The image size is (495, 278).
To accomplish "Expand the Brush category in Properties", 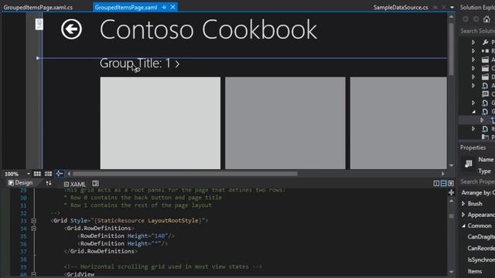I will 463,204.
